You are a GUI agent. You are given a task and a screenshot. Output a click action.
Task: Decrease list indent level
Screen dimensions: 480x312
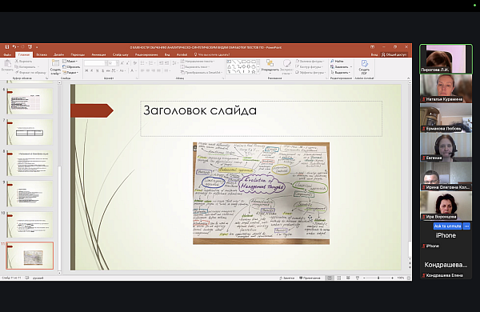162,63
